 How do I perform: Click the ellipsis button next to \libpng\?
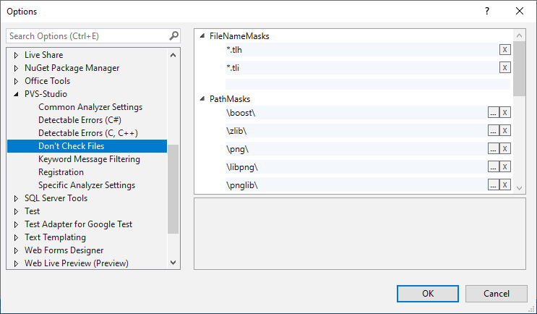[x=493, y=166]
